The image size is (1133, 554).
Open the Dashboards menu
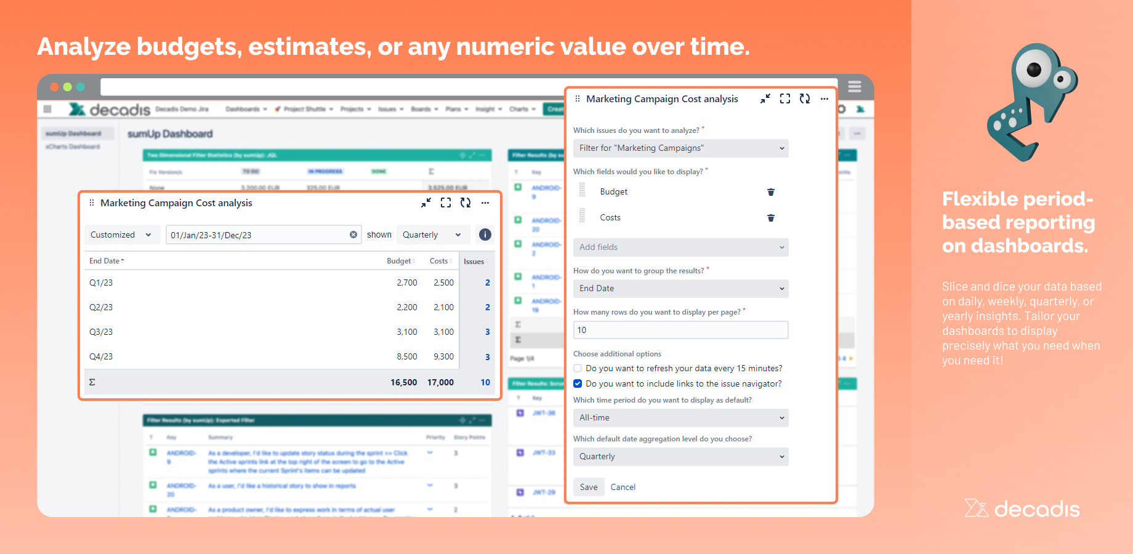click(246, 109)
